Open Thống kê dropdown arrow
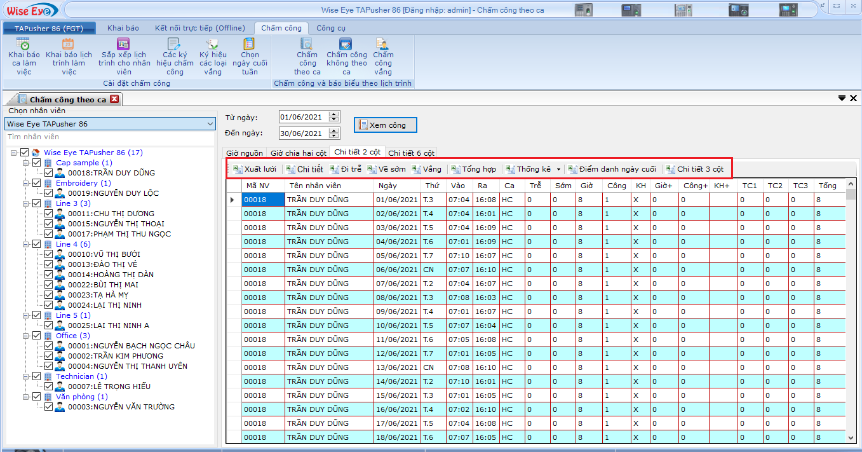 [558, 170]
